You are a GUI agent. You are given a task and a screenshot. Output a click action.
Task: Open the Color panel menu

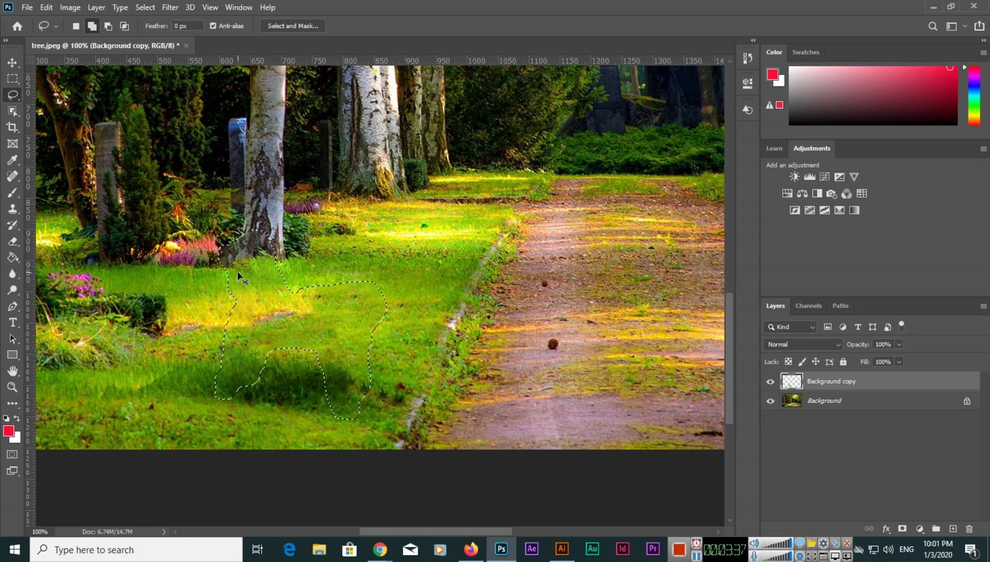click(983, 53)
